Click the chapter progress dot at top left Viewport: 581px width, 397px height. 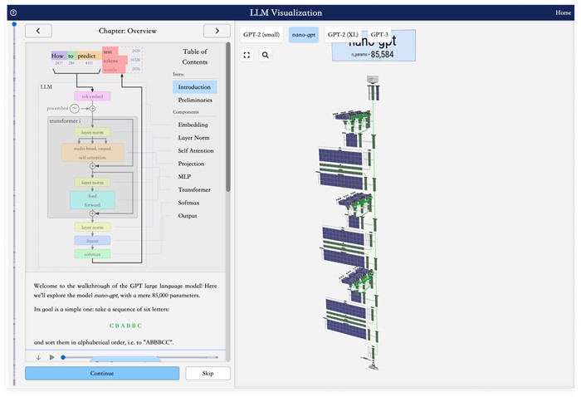[x=14, y=24]
